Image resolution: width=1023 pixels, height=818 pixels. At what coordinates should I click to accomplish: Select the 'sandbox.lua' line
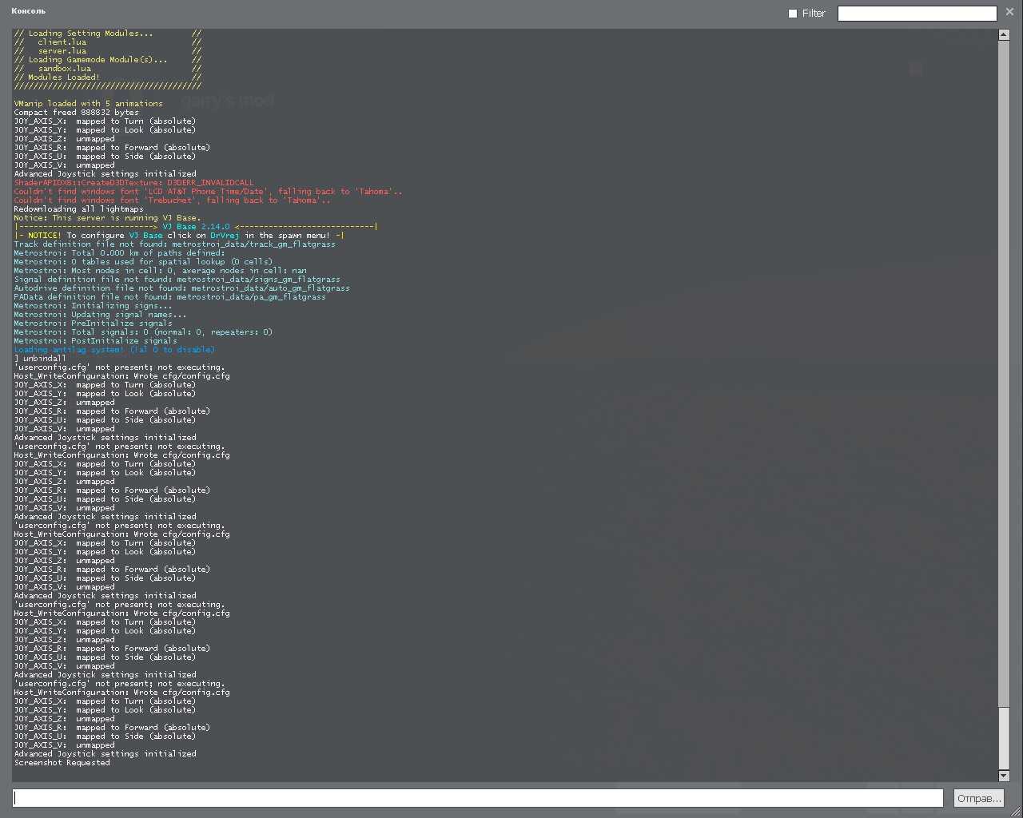(x=107, y=69)
